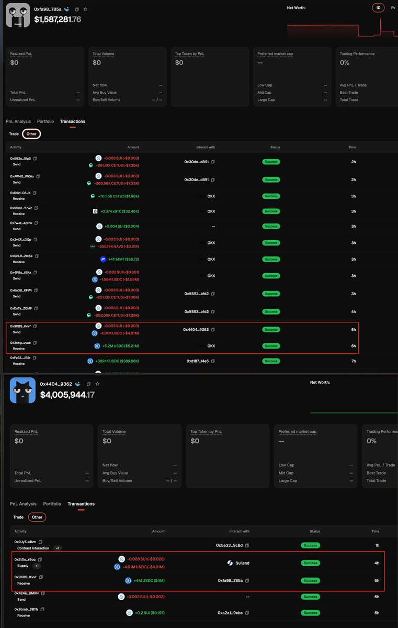Copy transaction hash 0x2yXF…cXQp
Screen dimensions: 398x628
coord(36,239)
